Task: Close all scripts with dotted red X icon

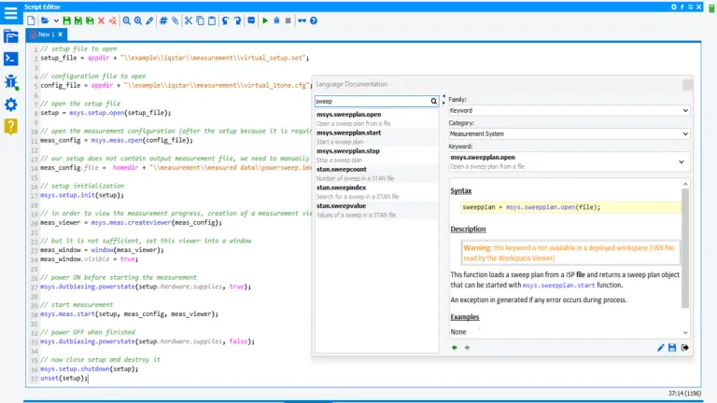Action: (x=112, y=21)
